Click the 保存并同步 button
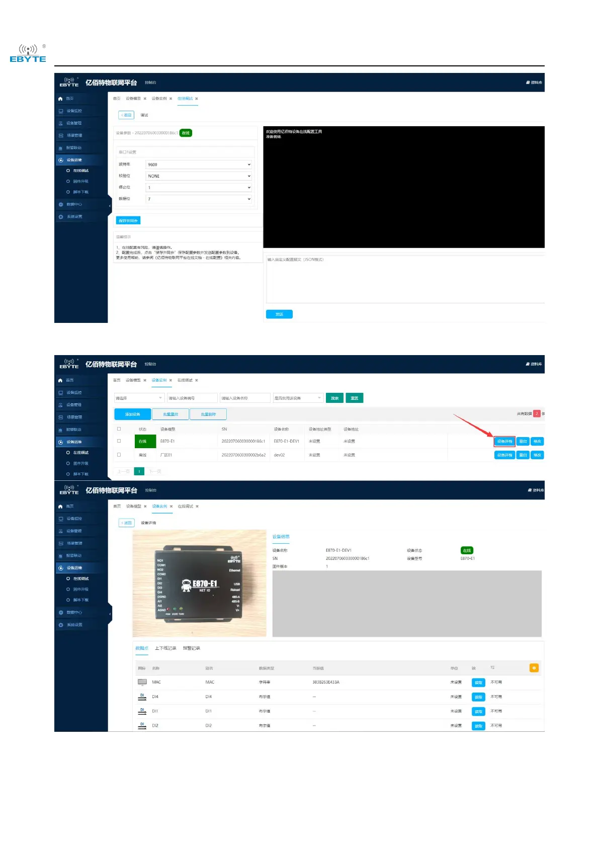This screenshot has width=599, height=847. 128,221
